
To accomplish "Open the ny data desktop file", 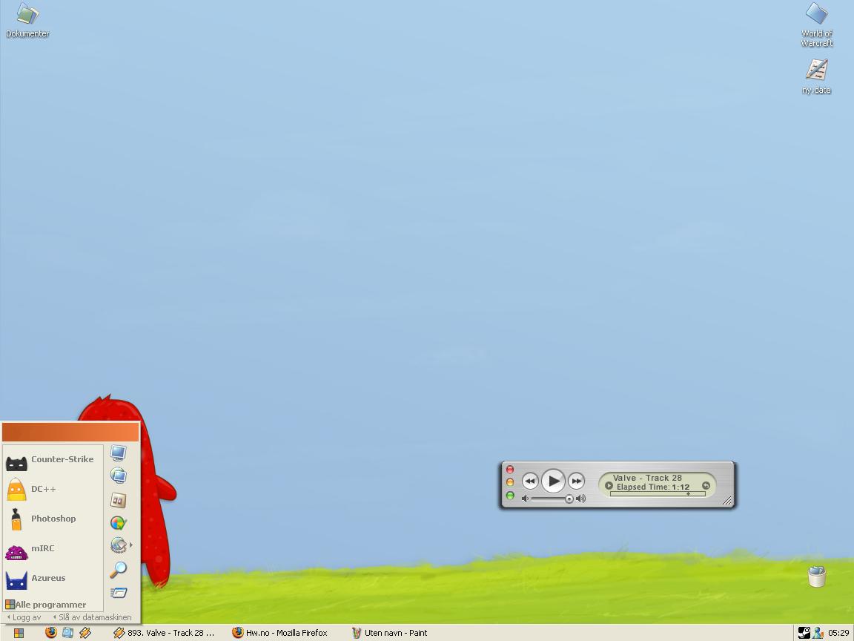I will pos(816,76).
